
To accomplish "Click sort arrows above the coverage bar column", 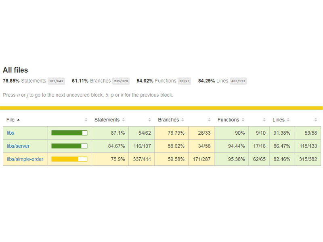I will 86,120.
